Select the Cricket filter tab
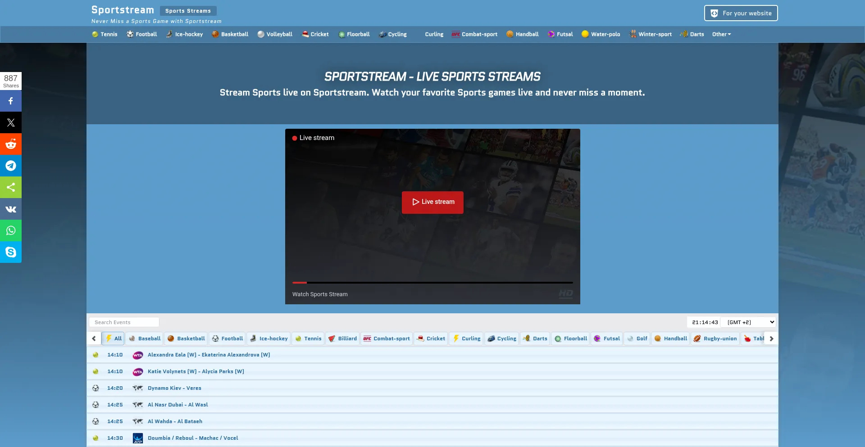This screenshot has height=447, width=865. [431, 339]
